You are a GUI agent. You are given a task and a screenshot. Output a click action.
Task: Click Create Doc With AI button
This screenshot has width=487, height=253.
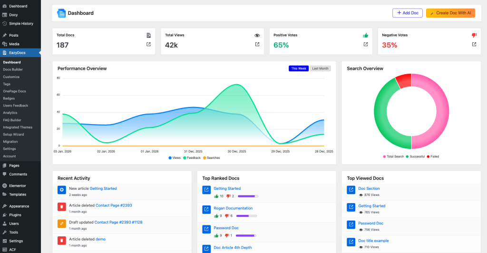tap(450, 13)
